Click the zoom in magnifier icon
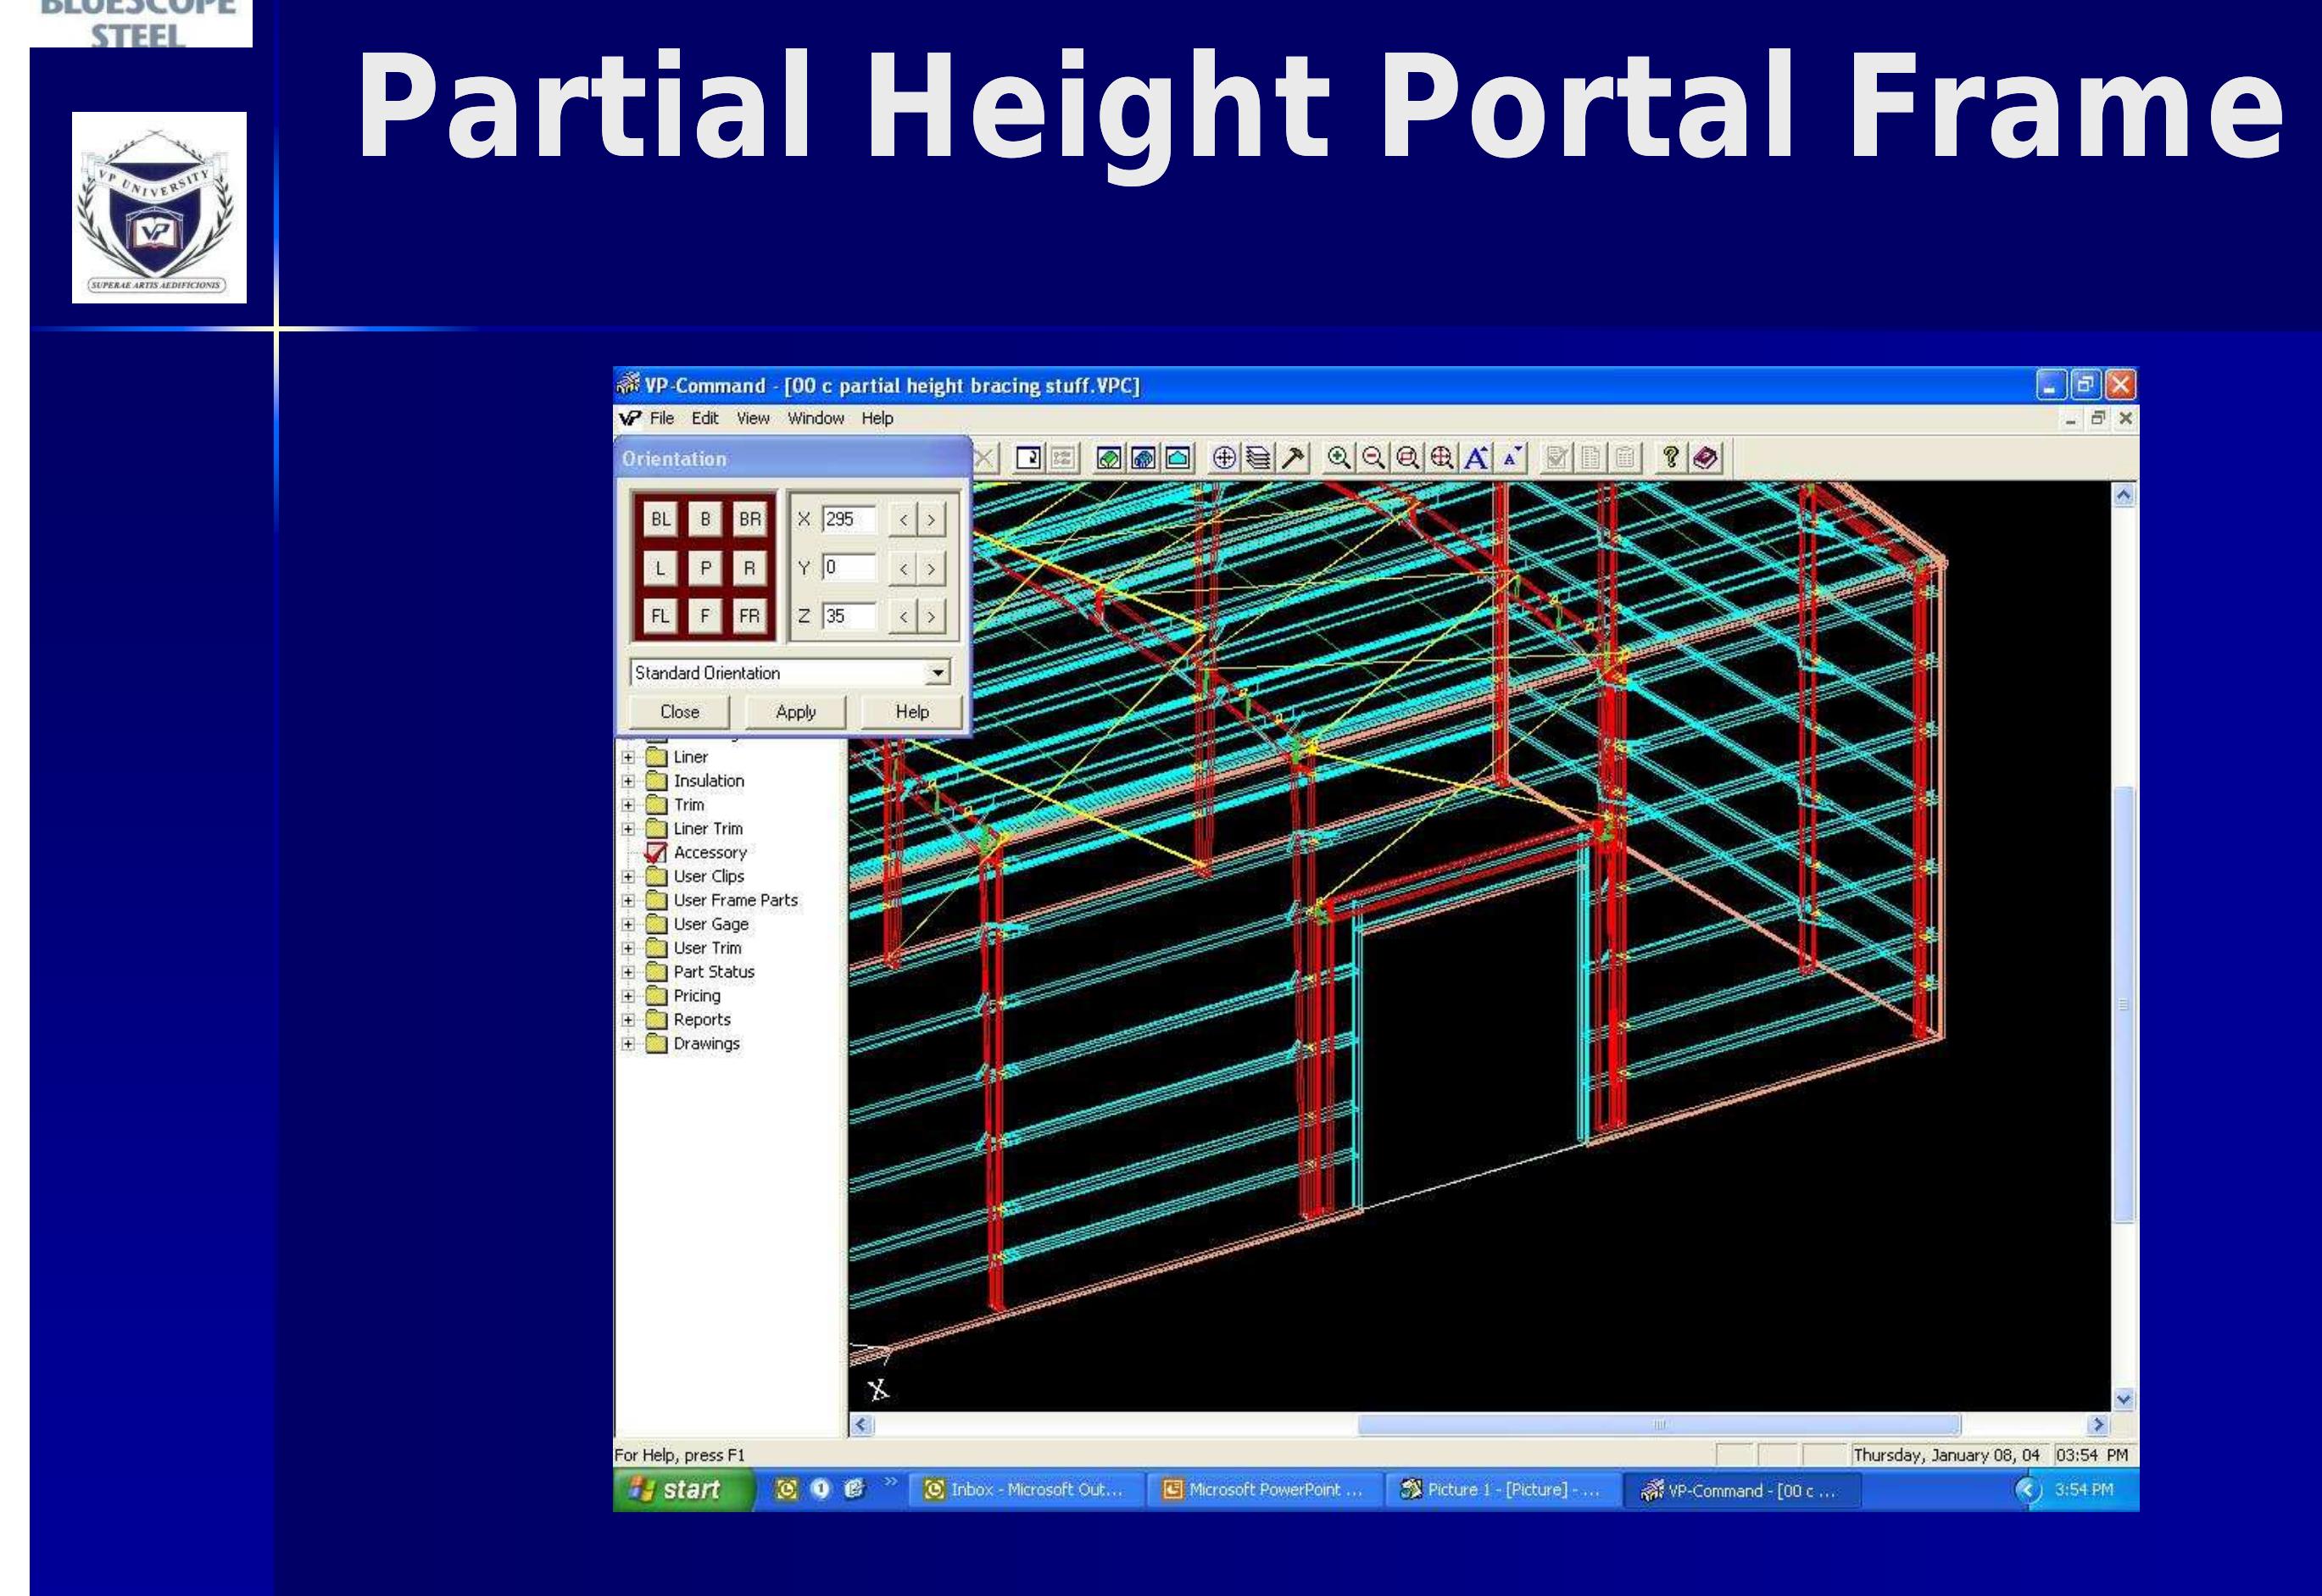Screen dimensions: 2322x1596 coord(1338,458)
